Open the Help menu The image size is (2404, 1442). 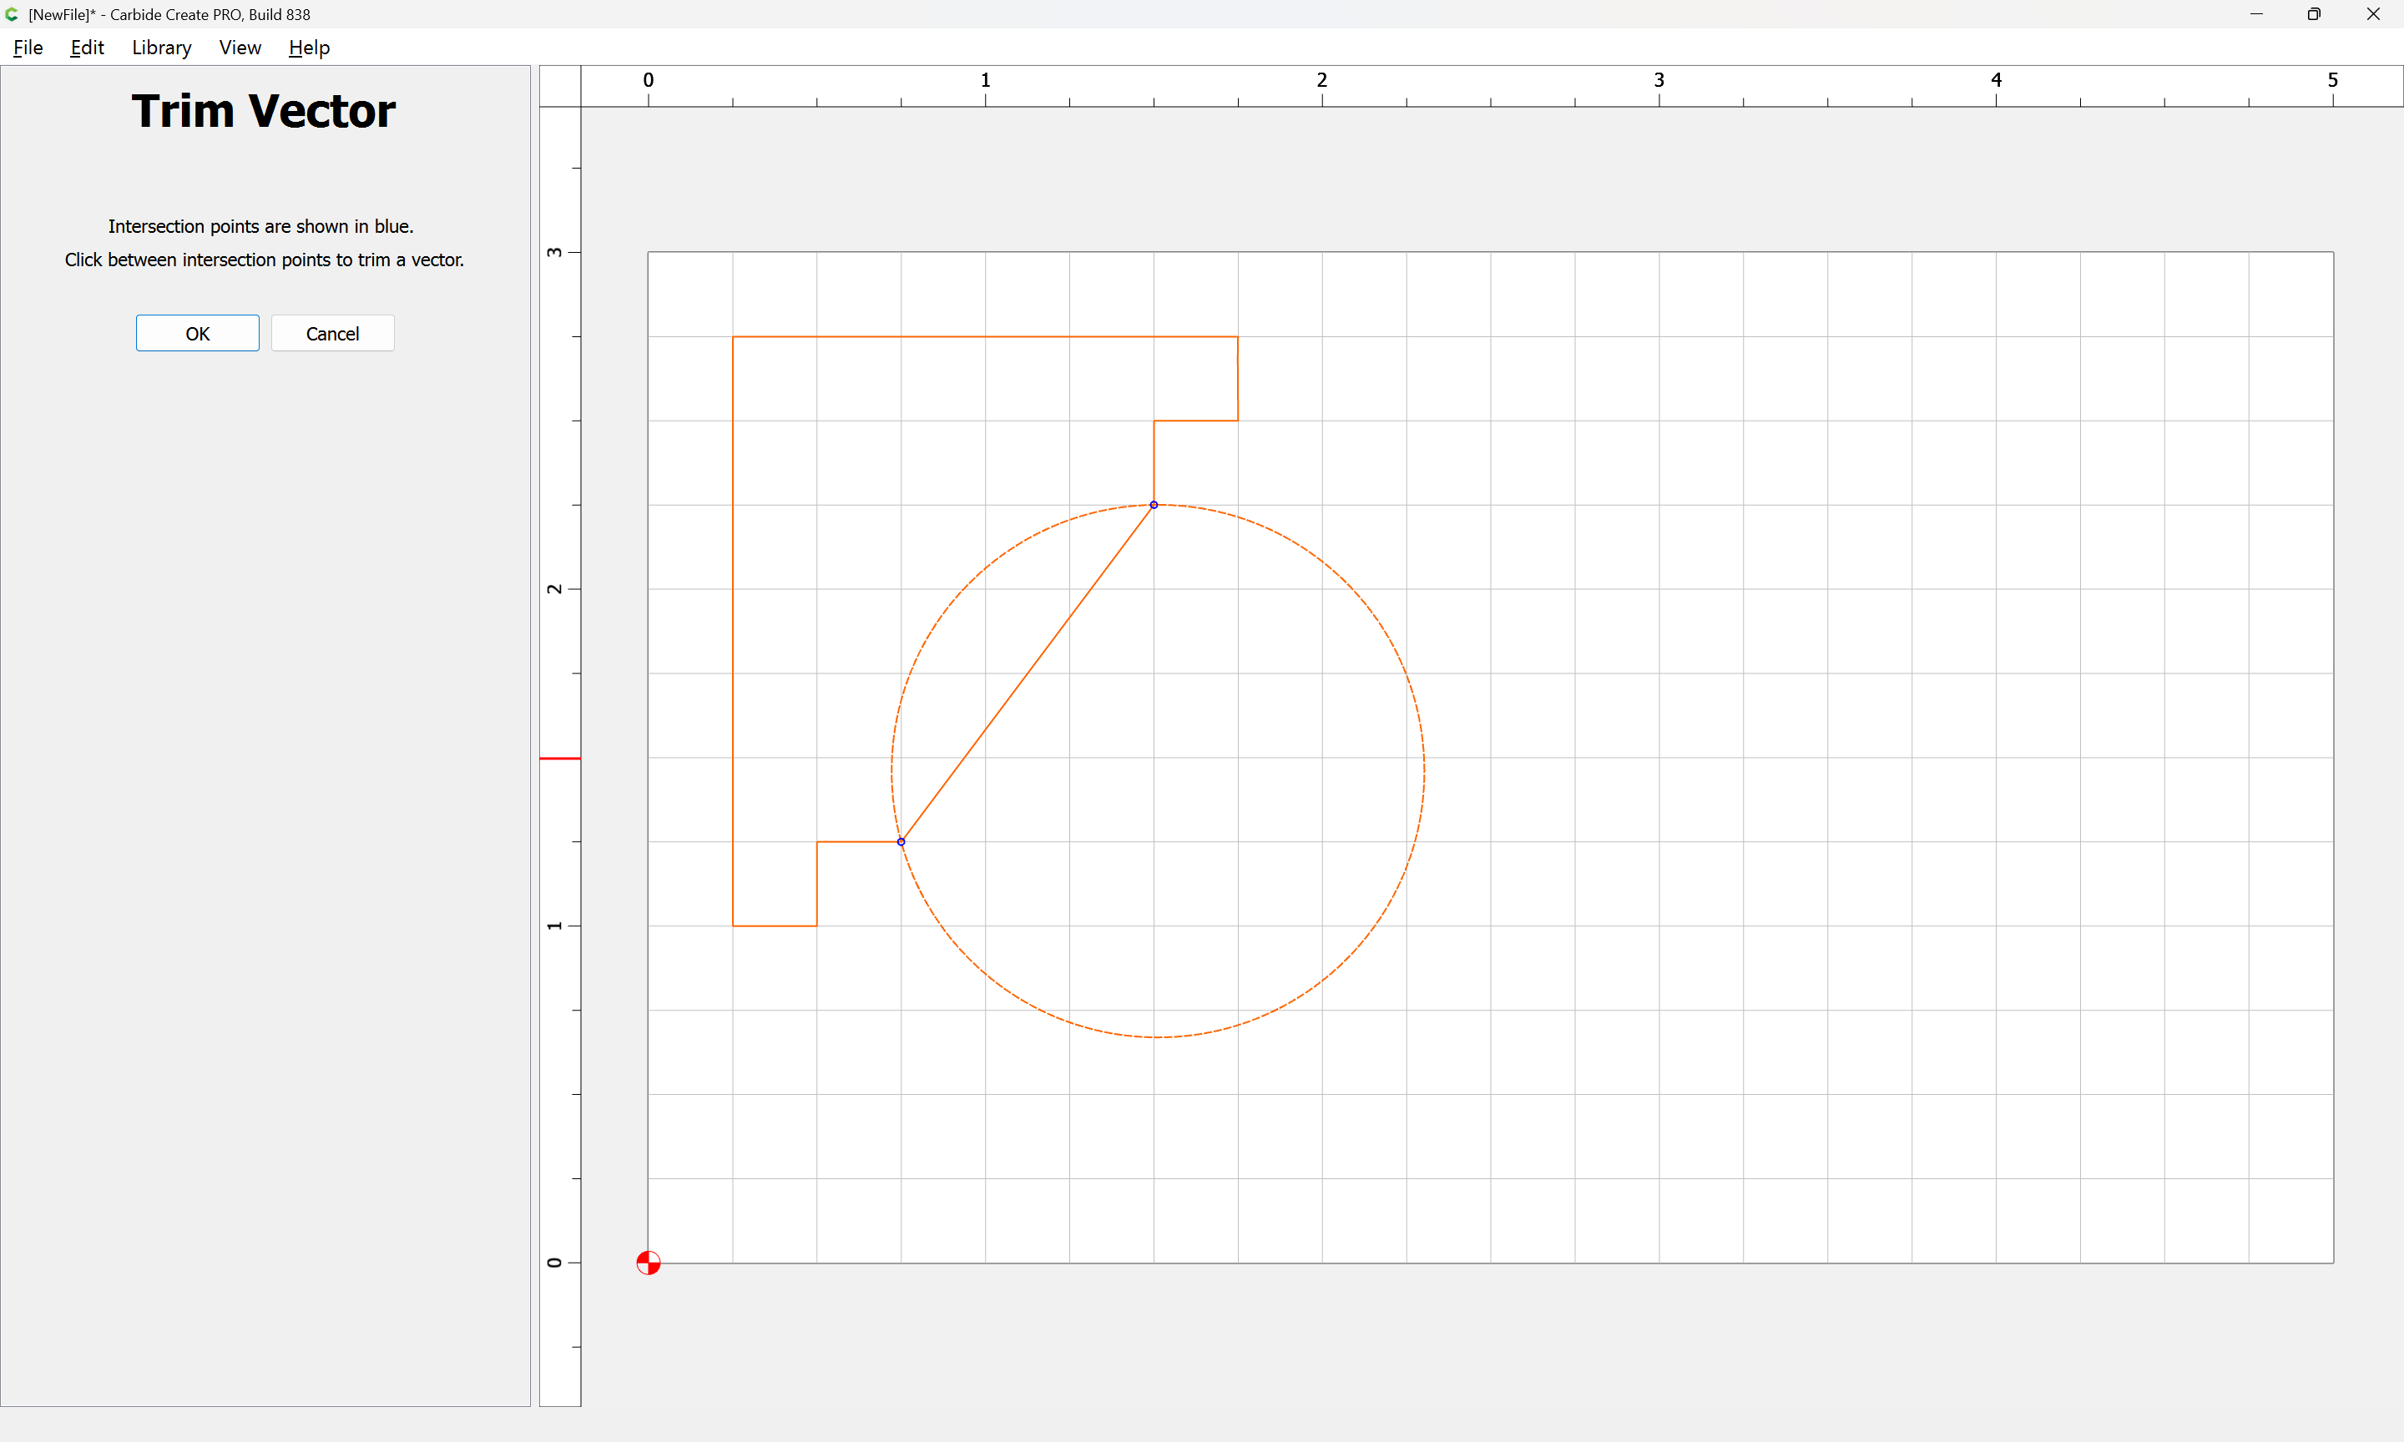[x=309, y=48]
